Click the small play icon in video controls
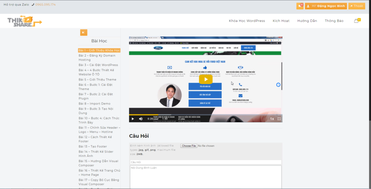This screenshot has width=371, height=189. (133, 119)
